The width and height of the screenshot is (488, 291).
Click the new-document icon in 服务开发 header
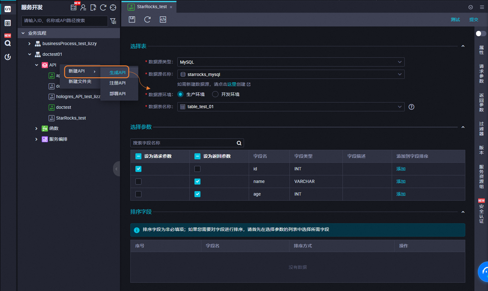[93, 7]
